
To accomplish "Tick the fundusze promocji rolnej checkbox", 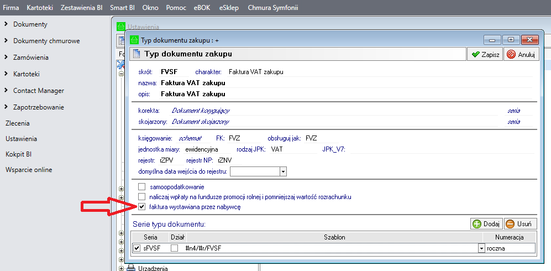I will coord(142,197).
